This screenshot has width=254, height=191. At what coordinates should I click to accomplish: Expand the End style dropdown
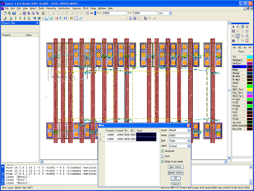pyautogui.click(x=189, y=141)
